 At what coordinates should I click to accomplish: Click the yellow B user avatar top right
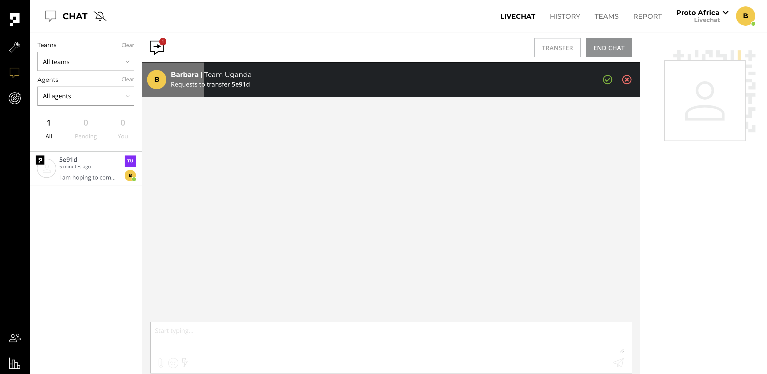pos(746,16)
